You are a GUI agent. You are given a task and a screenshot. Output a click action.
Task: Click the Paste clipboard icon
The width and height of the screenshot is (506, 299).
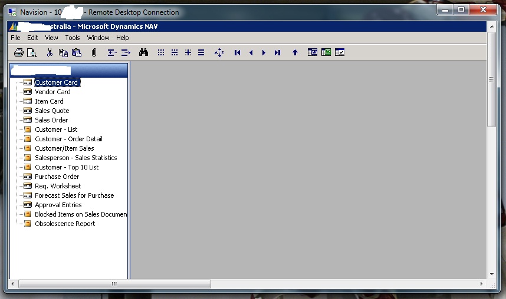[x=77, y=52]
